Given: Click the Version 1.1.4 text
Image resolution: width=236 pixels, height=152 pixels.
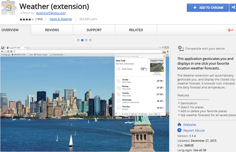Looking at the screenshot, I should click(186, 136).
